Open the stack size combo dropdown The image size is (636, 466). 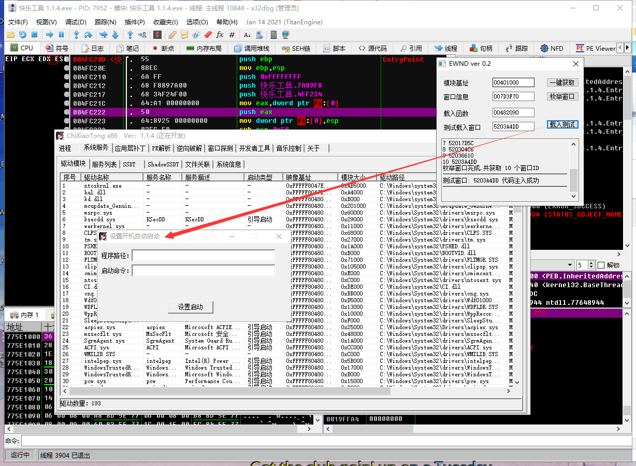coord(570,265)
